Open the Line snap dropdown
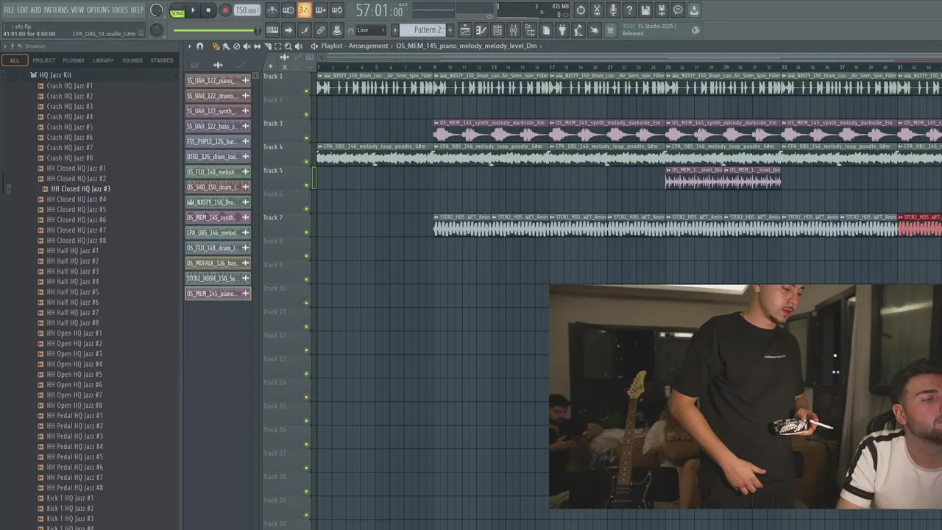 370,30
